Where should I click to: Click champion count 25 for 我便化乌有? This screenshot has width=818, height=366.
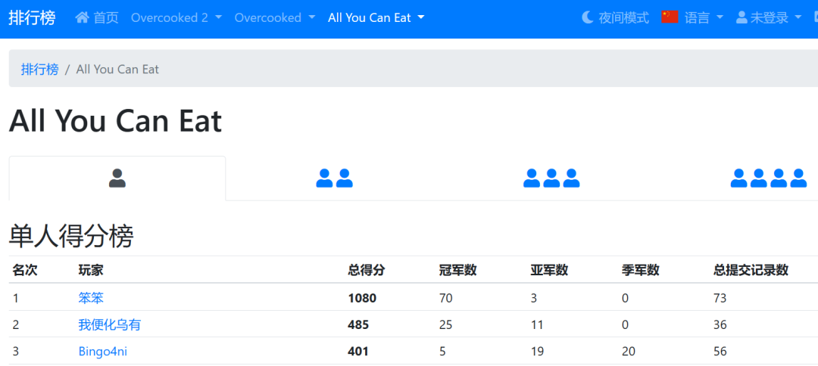[x=446, y=325]
